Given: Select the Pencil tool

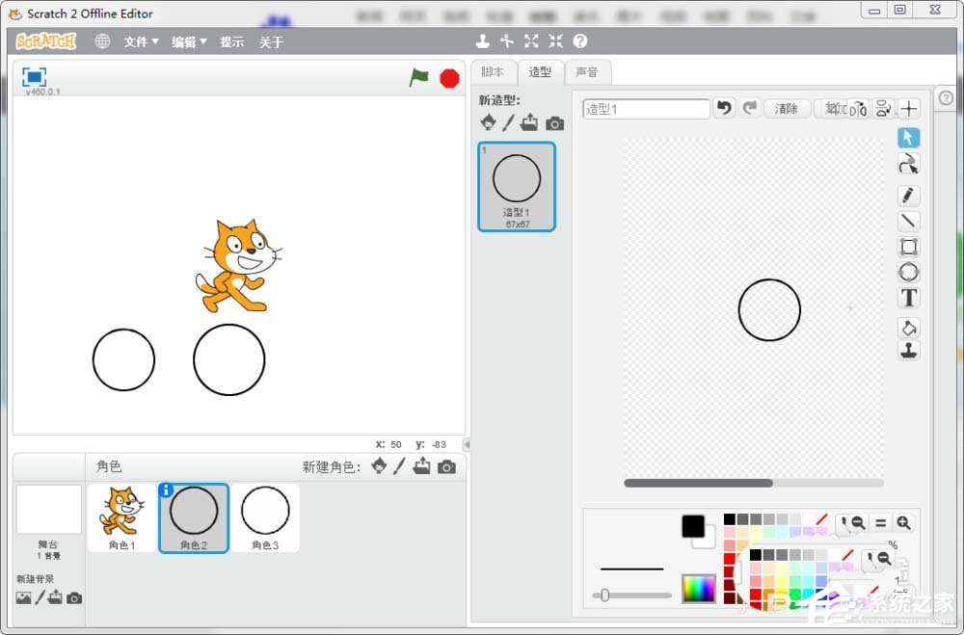Looking at the screenshot, I should tap(908, 196).
